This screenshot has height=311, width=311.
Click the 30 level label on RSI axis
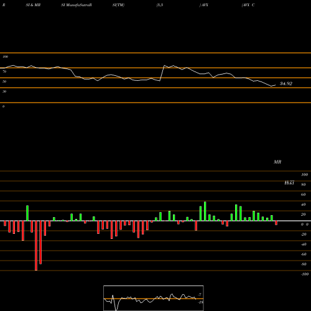[x=4, y=91]
